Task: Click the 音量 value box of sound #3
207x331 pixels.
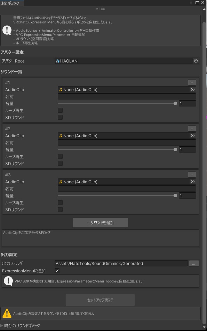Action: (x=188, y=196)
